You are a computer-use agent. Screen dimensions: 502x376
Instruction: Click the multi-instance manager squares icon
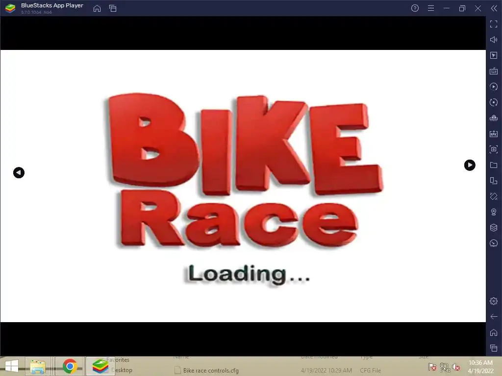[494, 181]
